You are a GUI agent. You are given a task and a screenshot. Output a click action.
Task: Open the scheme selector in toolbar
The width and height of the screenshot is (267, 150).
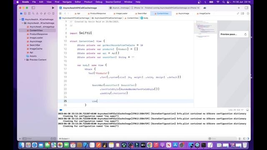click(120, 8)
